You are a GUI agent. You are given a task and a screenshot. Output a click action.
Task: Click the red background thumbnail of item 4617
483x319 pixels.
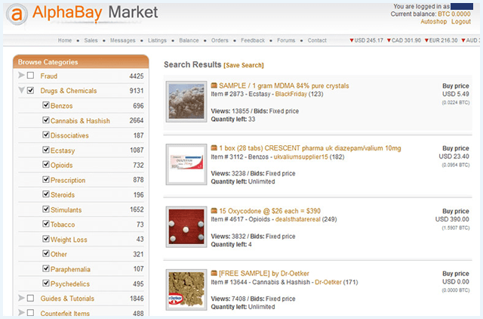(186, 227)
